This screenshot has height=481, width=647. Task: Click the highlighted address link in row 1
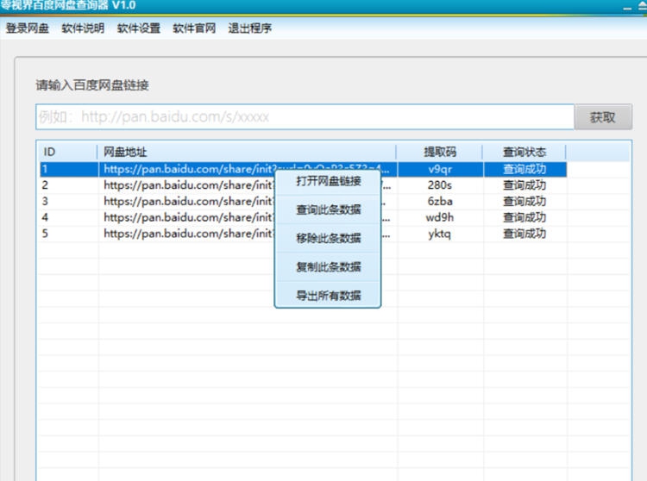246,170
